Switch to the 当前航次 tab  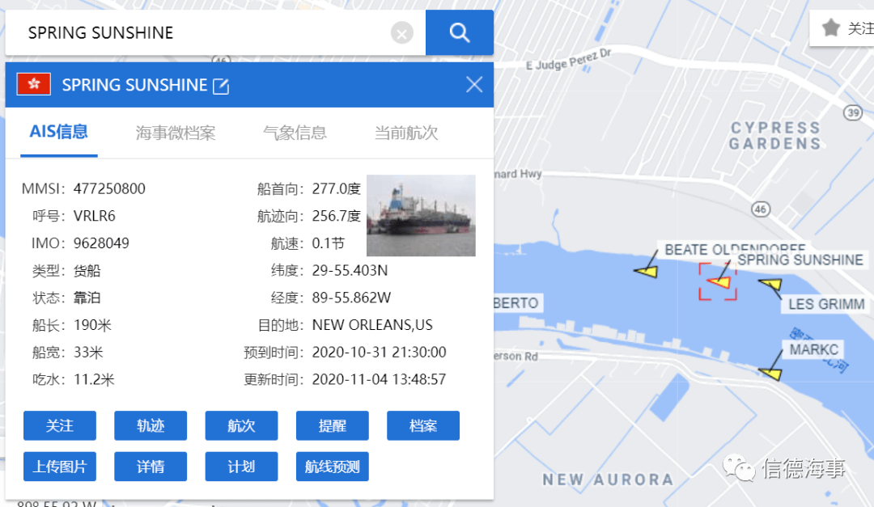click(x=406, y=133)
